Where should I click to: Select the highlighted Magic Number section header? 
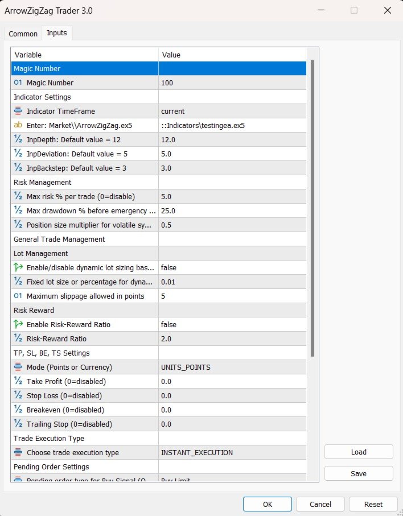(x=159, y=68)
